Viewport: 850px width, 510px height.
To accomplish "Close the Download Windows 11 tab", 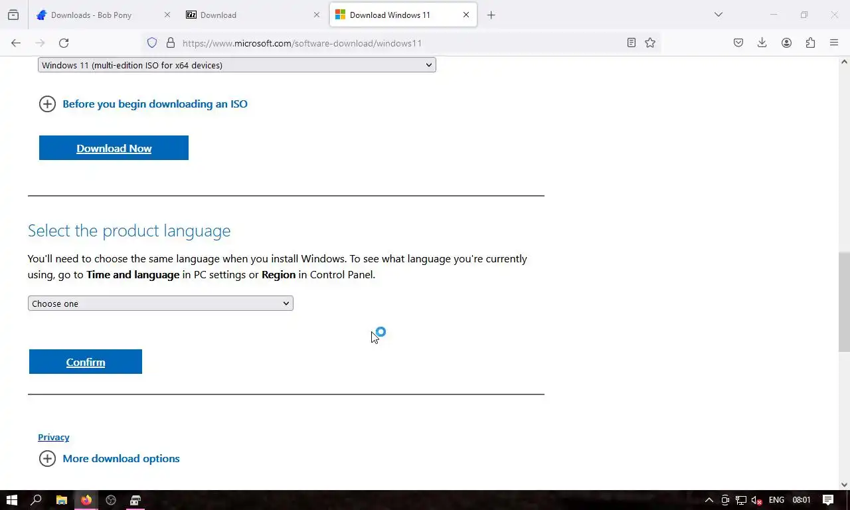I will pyautogui.click(x=466, y=15).
